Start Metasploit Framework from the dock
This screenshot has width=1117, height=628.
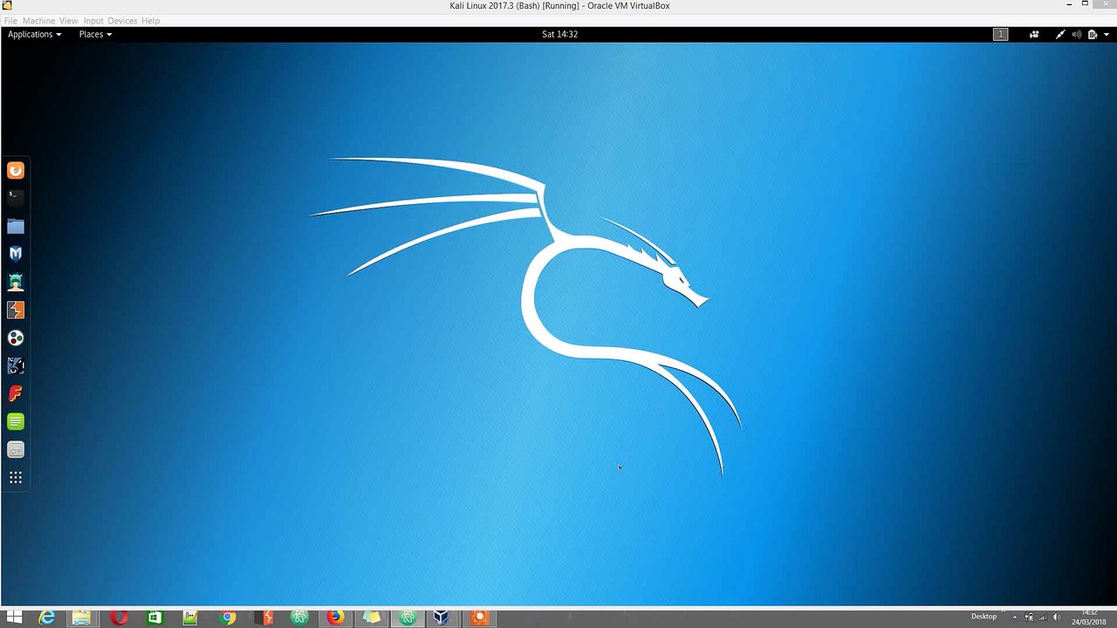click(x=16, y=254)
